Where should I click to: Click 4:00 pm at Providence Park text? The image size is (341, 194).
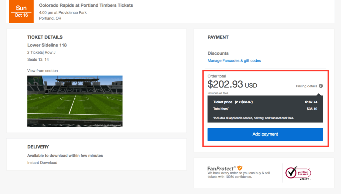(63, 13)
